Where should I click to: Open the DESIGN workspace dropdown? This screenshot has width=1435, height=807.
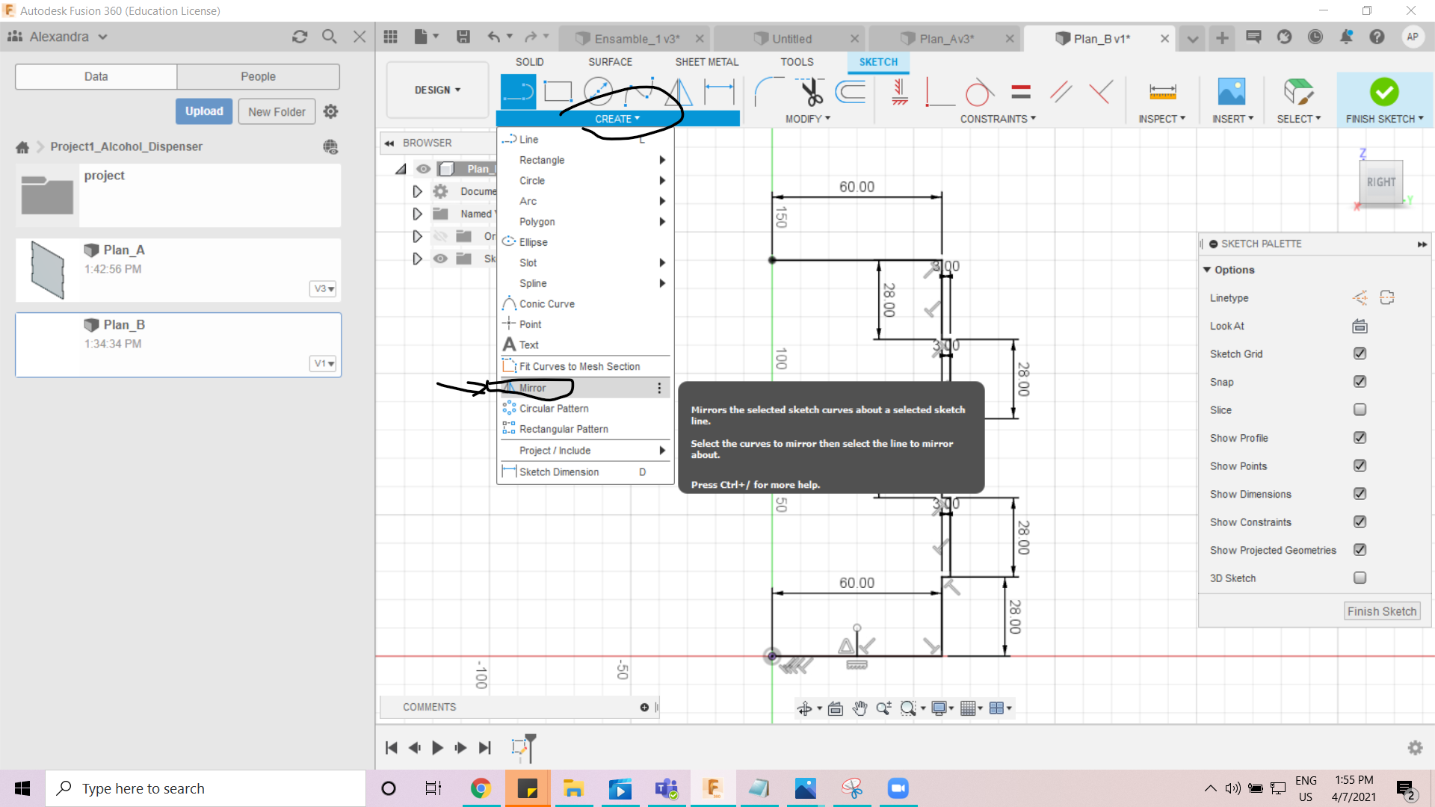coord(438,90)
